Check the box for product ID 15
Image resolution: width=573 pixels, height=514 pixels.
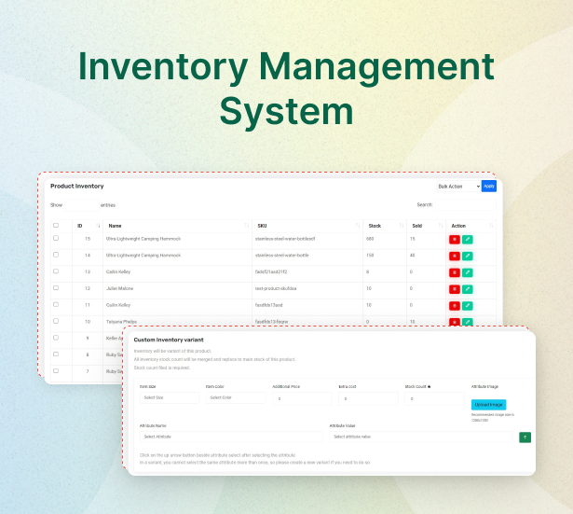[x=56, y=239]
